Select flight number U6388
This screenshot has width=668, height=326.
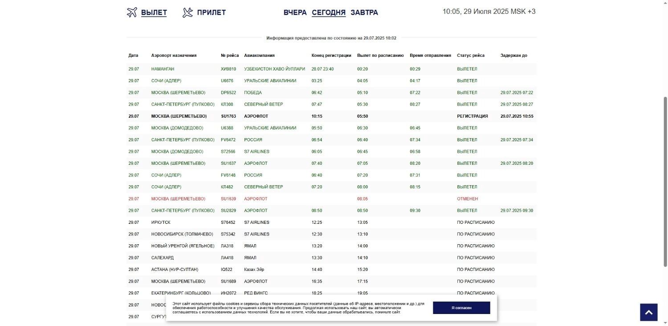click(227, 128)
